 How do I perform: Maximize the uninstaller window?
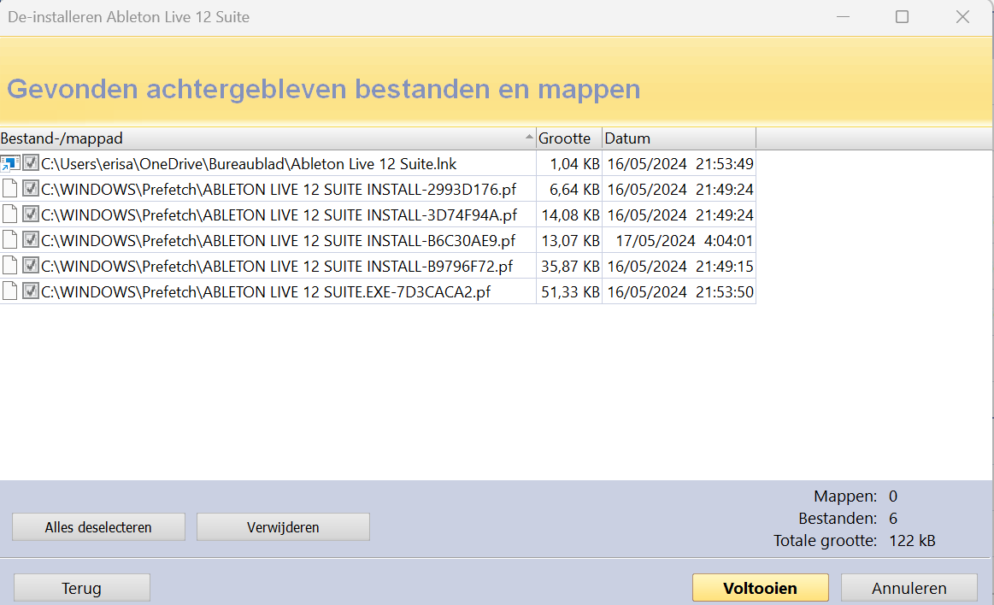[902, 17]
